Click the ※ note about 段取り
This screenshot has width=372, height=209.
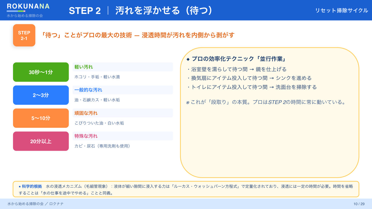[x=266, y=102]
